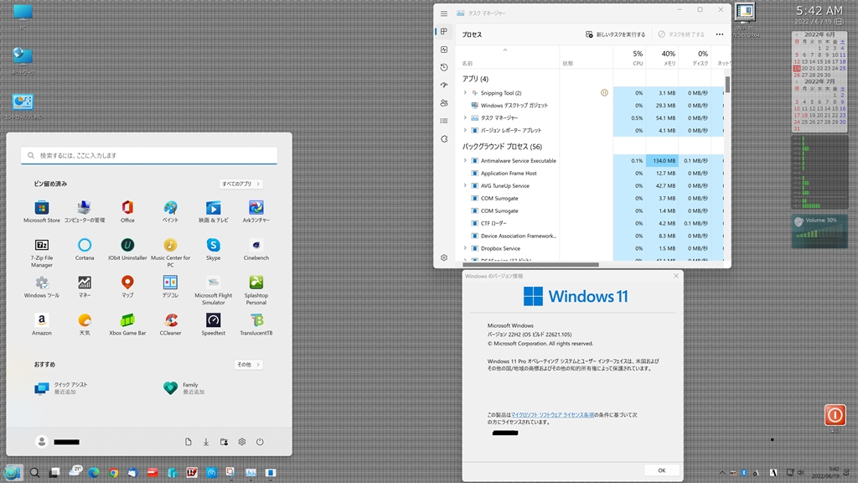Open Cinebench from Start menu
The height and width of the screenshot is (483, 858).
pos(256,246)
